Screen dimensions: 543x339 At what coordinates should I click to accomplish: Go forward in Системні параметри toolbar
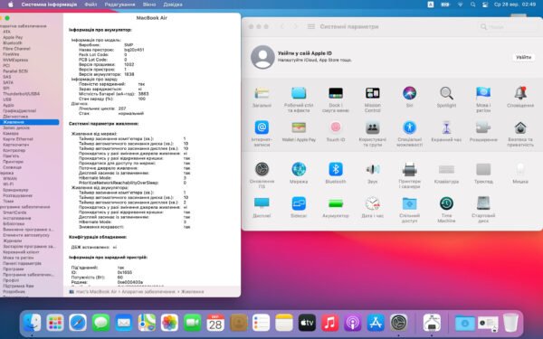point(295,26)
